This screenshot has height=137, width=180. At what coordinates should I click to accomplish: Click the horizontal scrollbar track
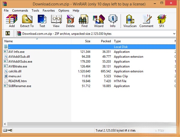click(x=91, y=124)
